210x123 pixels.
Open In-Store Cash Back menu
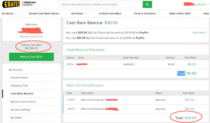tap(110, 13)
